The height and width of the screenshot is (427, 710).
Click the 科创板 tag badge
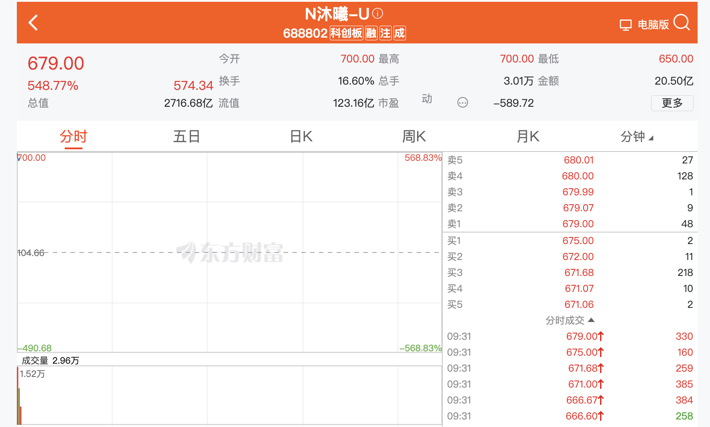tap(346, 33)
